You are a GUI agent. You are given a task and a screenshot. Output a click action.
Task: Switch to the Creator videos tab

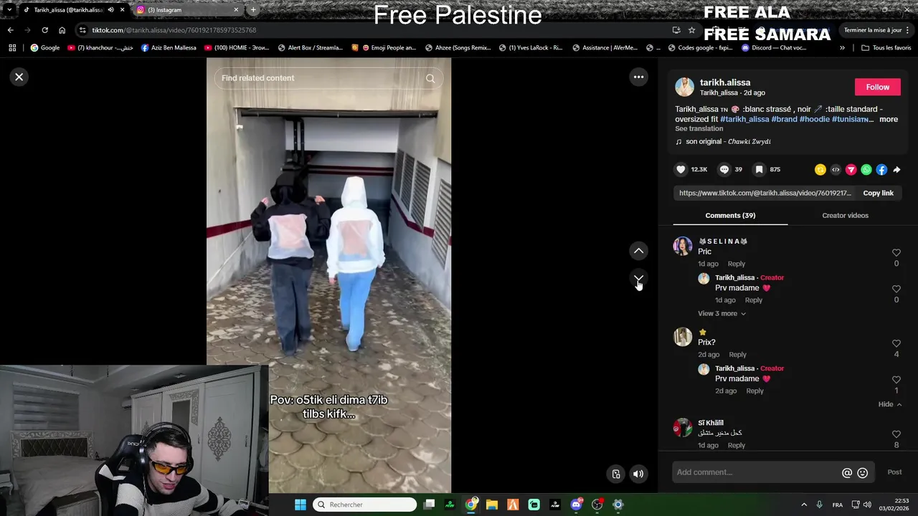point(845,216)
